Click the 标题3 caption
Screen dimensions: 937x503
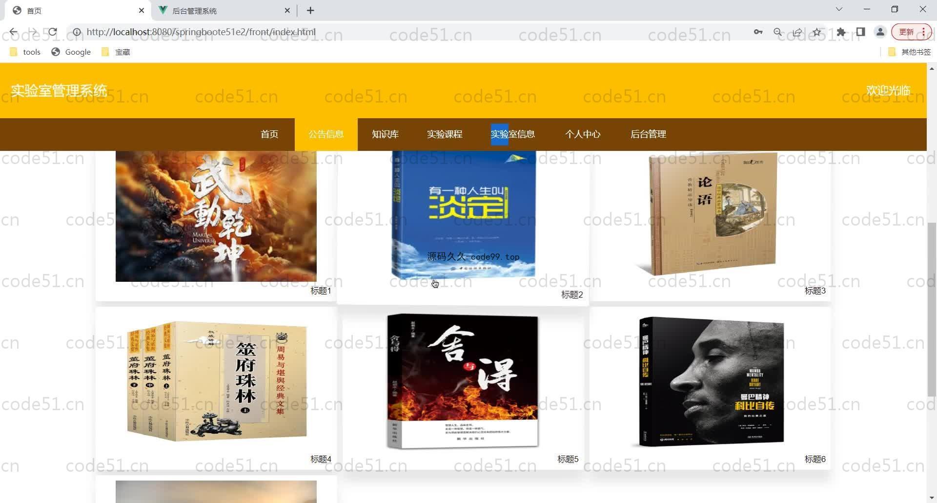click(815, 291)
